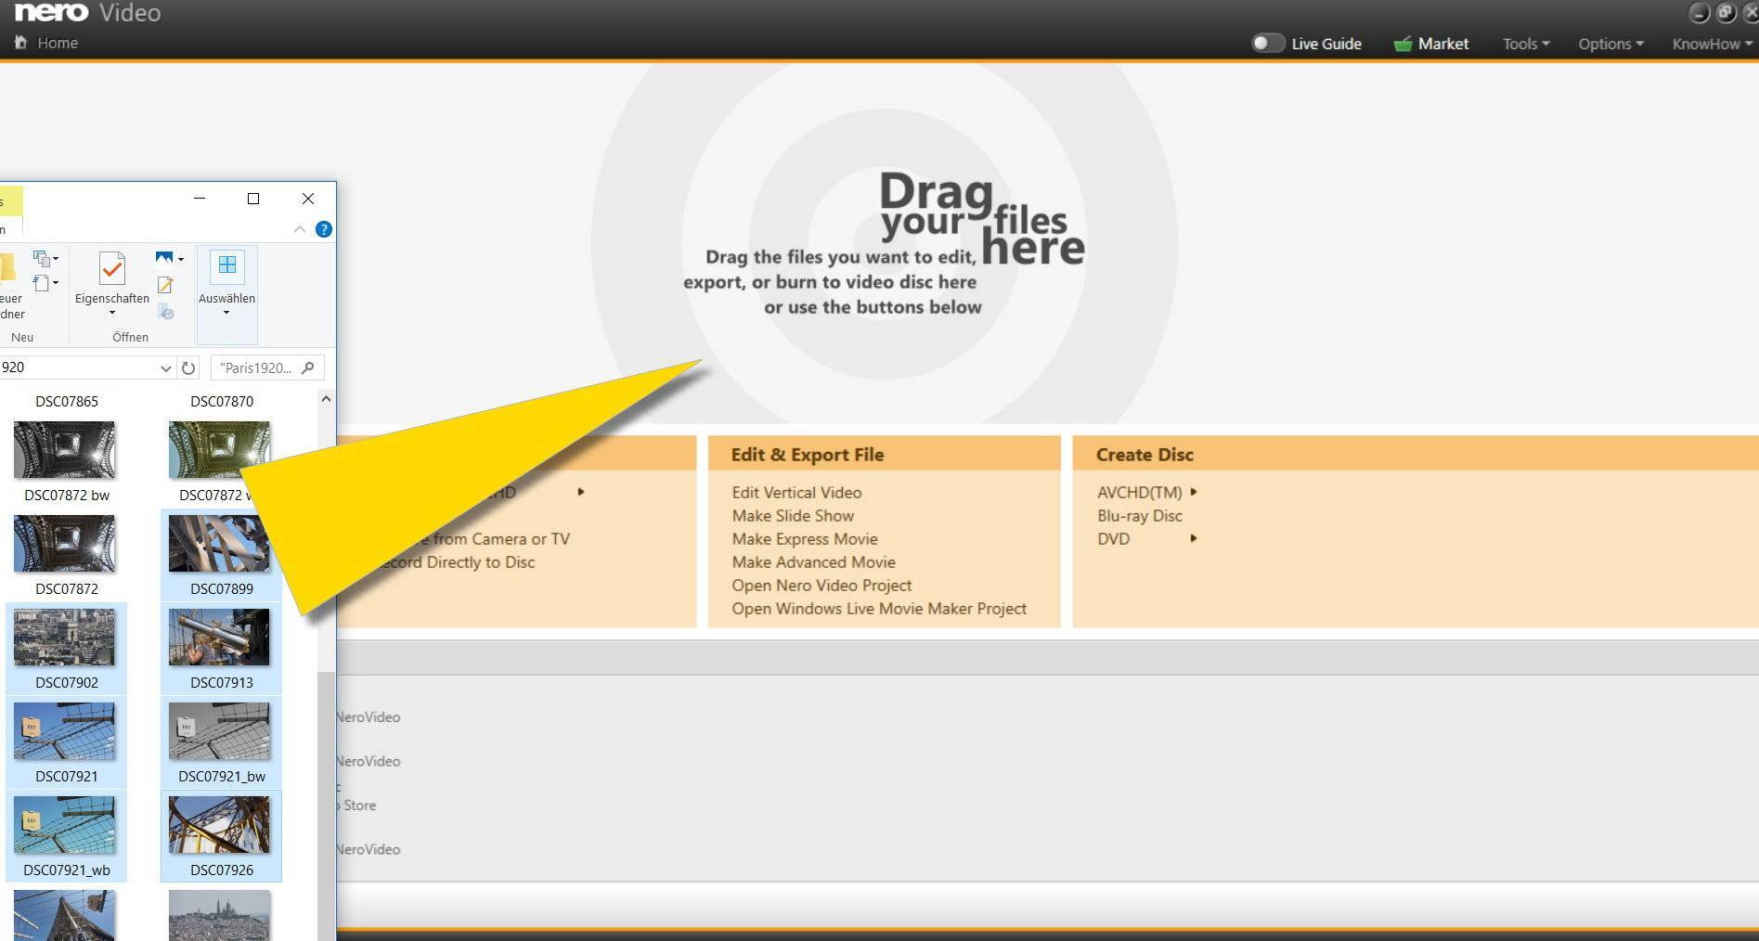Select the DSC07872 bw thumbnail
The image size is (1759, 941).
(65, 450)
